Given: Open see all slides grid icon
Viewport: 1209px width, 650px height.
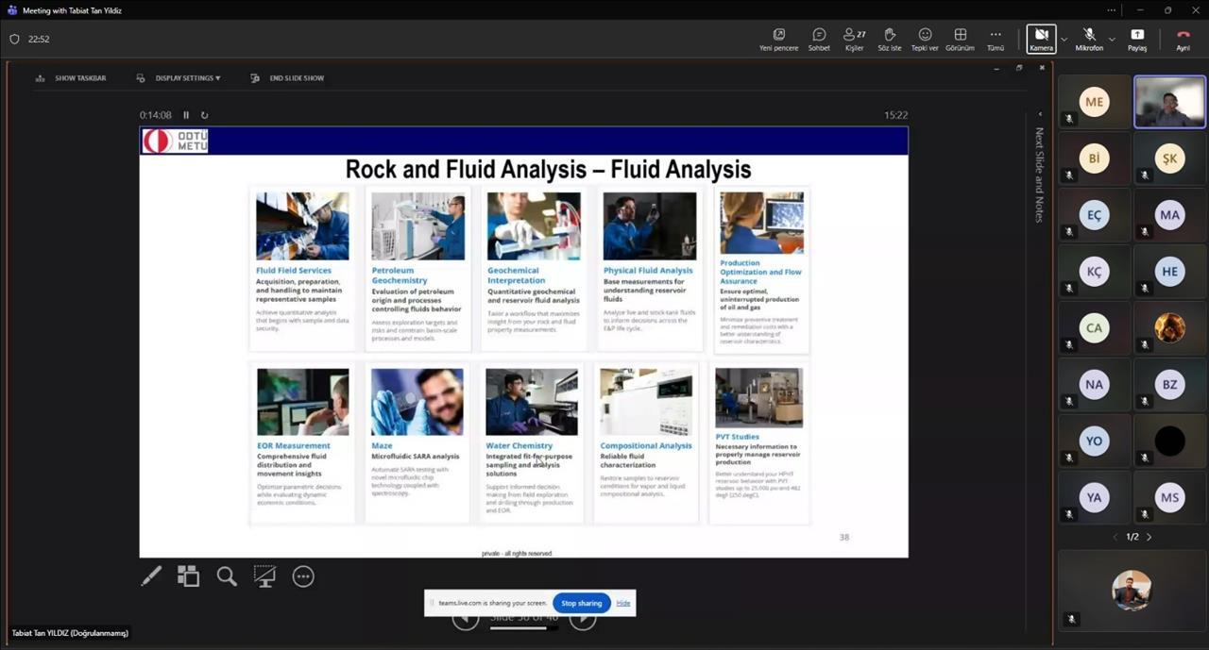Looking at the screenshot, I should 189,576.
